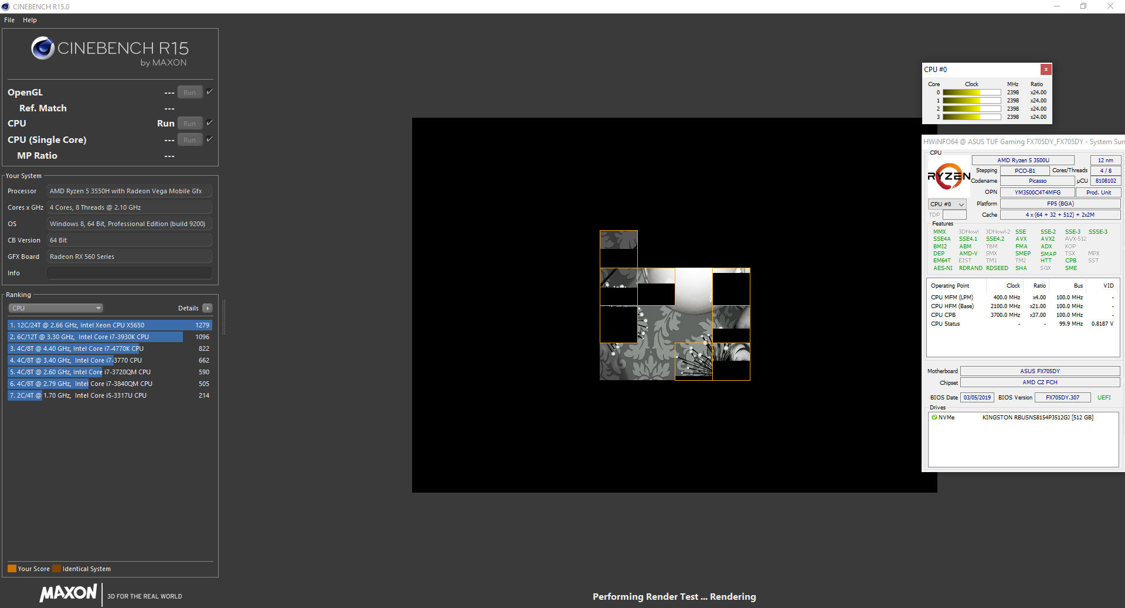The width and height of the screenshot is (1125, 608).
Task: Run the OpenGL benchmark
Action: [x=189, y=93]
